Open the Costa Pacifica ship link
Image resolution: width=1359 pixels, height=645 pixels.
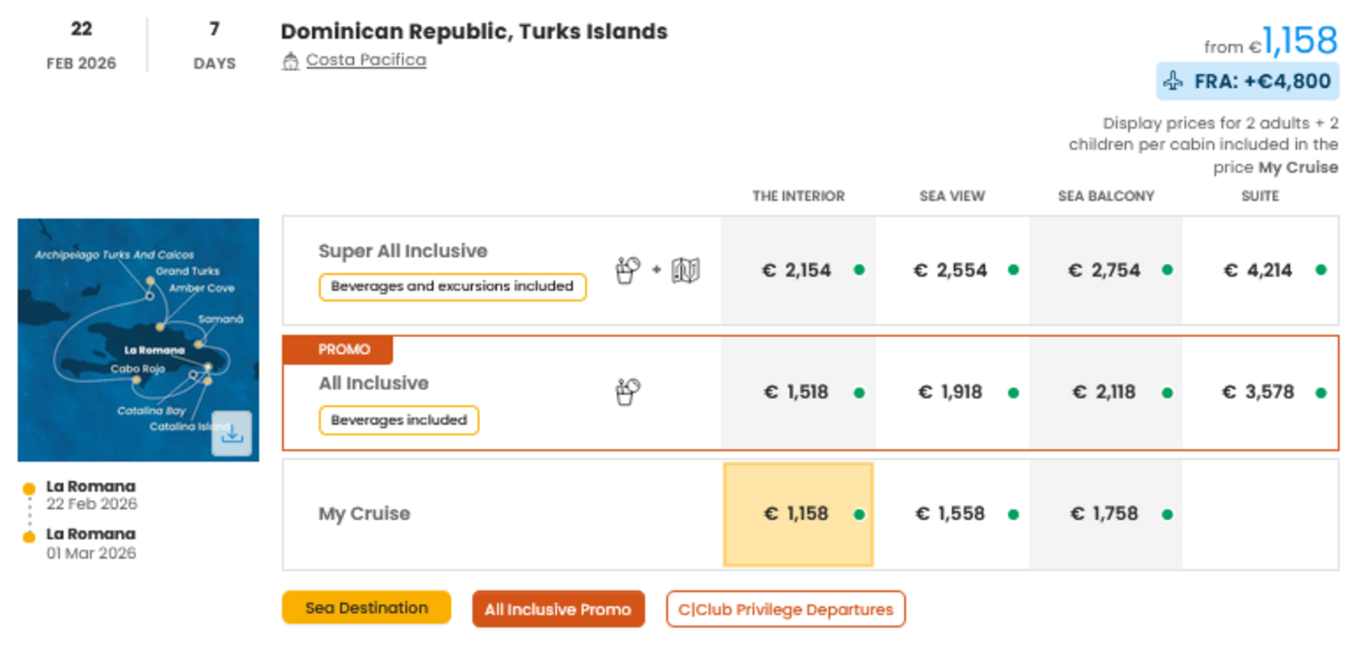coord(365,59)
